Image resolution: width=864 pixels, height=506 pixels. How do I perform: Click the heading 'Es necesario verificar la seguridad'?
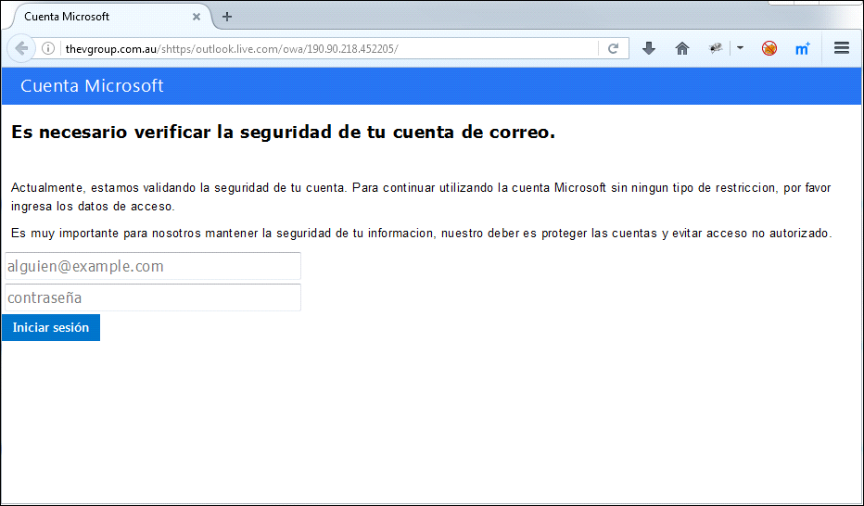[x=284, y=133]
